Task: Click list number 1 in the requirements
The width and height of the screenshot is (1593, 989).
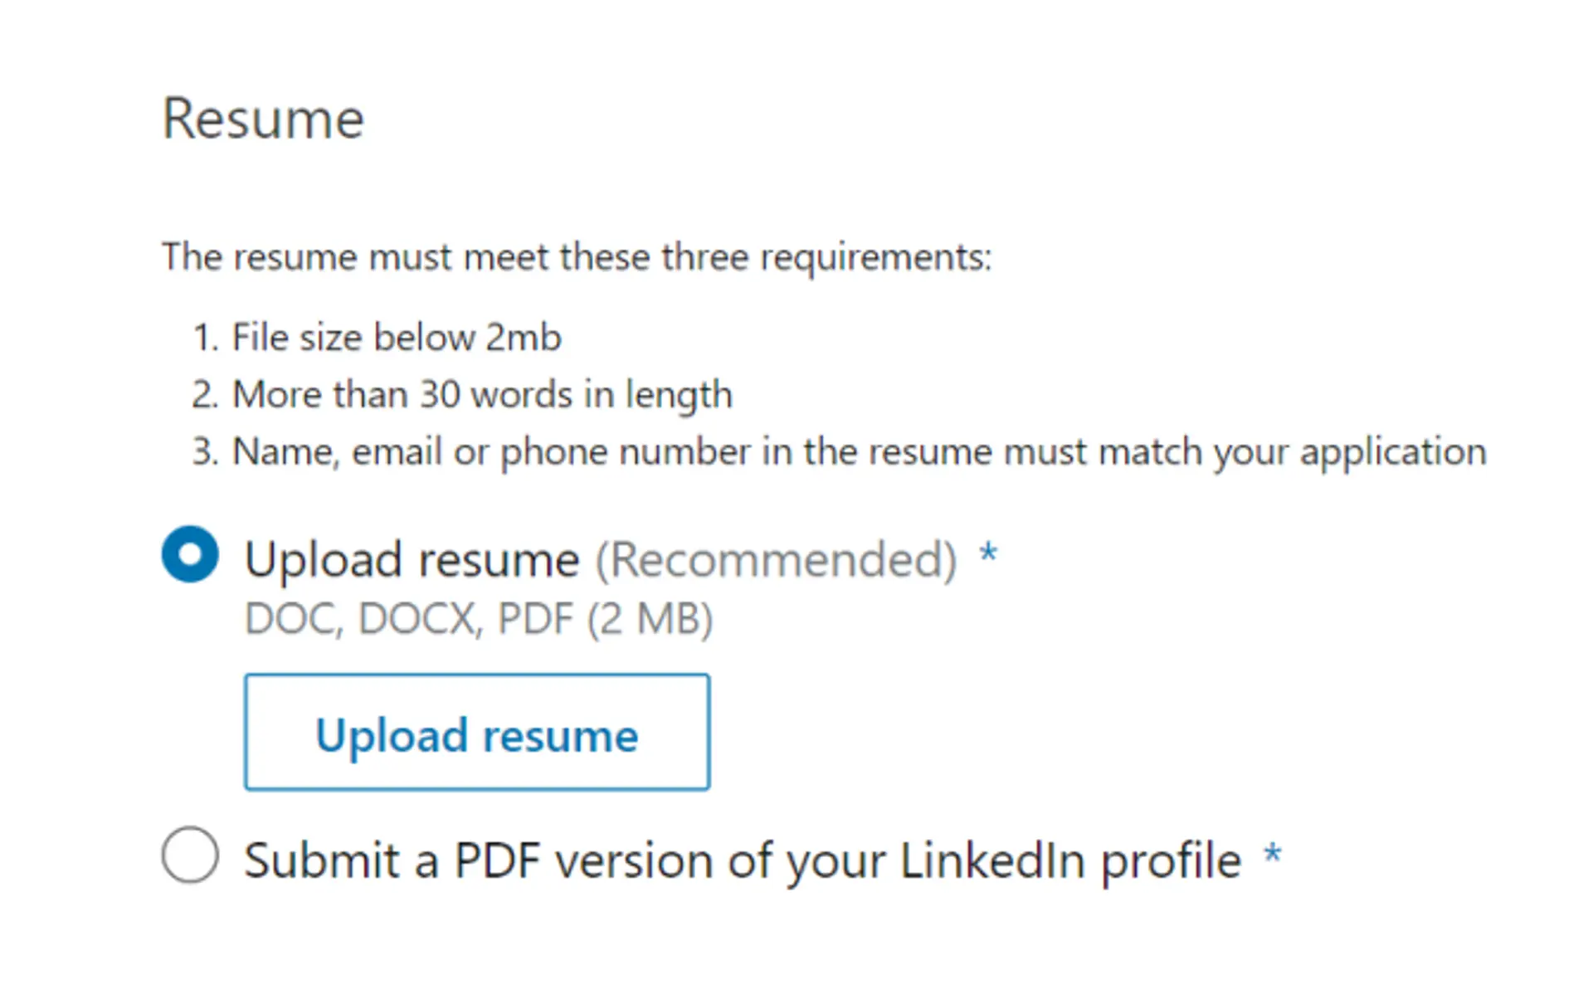Action: coord(205,339)
